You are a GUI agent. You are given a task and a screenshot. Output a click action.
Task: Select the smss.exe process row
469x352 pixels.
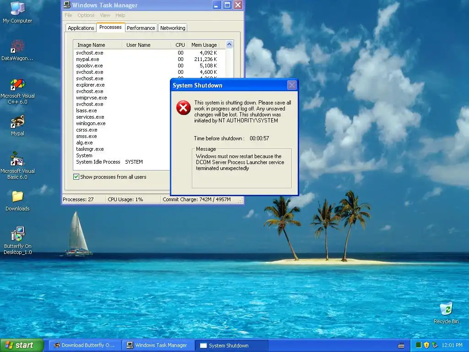pos(122,136)
